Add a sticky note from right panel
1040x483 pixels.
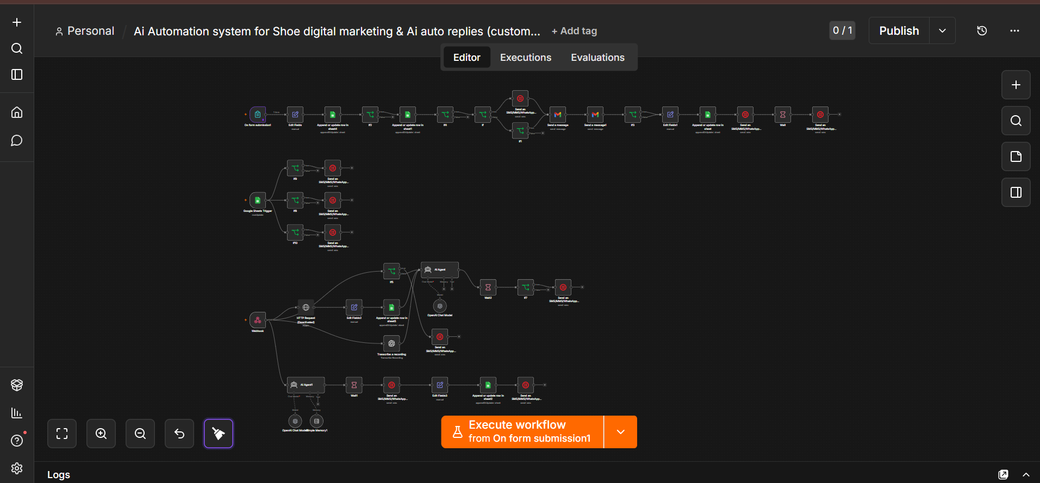(x=1016, y=156)
